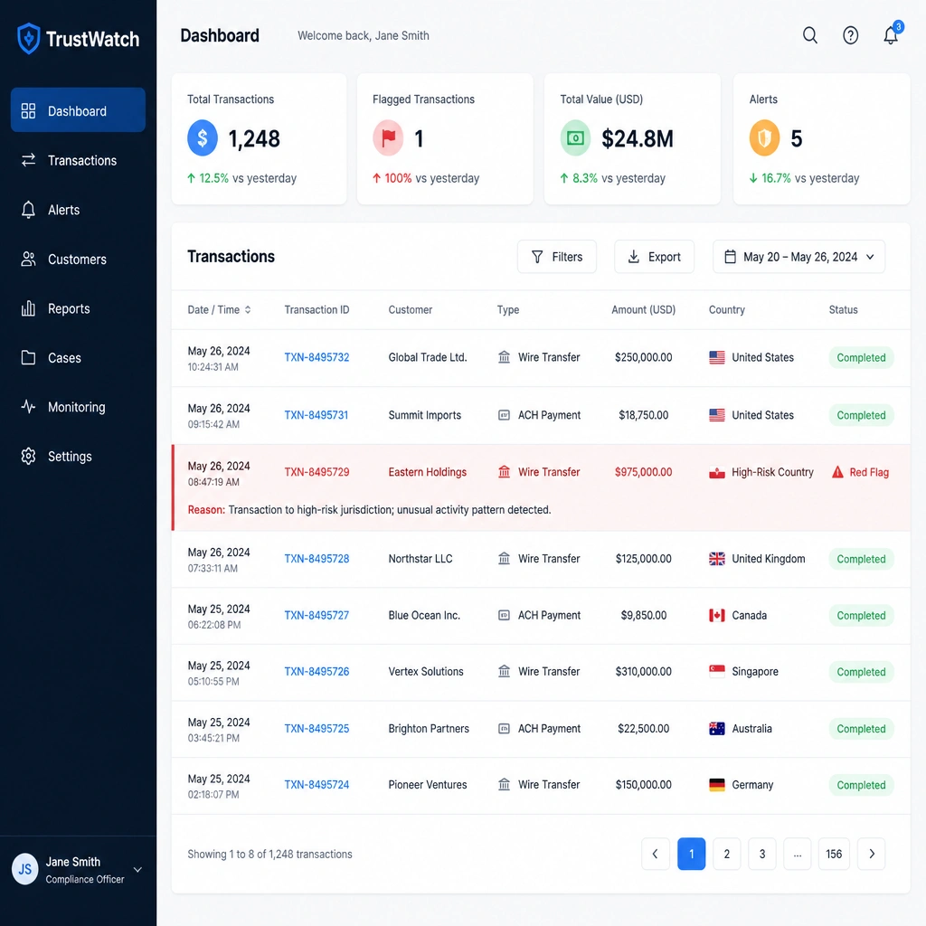Click the Singapore flag icon
Image resolution: width=926 pixels, height=926 pixels.
coord(716,672)
